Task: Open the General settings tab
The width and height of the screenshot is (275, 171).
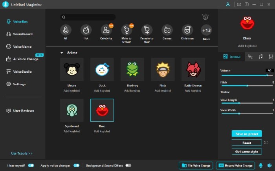Action: [x=231, y=56]
